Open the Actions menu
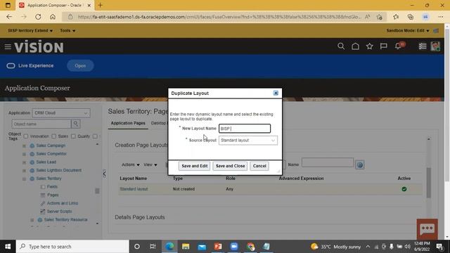Image resolution: width=450 pixels, height=253 pixels. [x=130, y=164]
